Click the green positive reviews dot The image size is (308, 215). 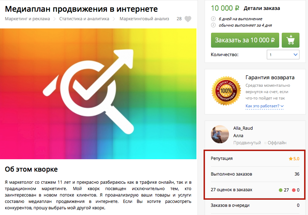click(281, 190)
